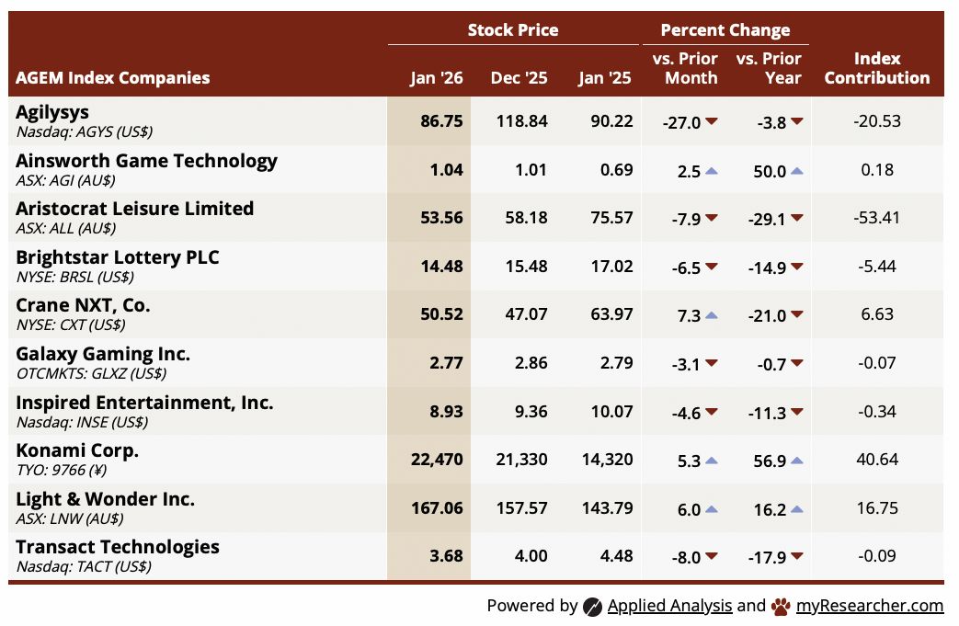Click Transact Technologies prior year down arrow
Screen dimensions: 959x626
point(796,557)
